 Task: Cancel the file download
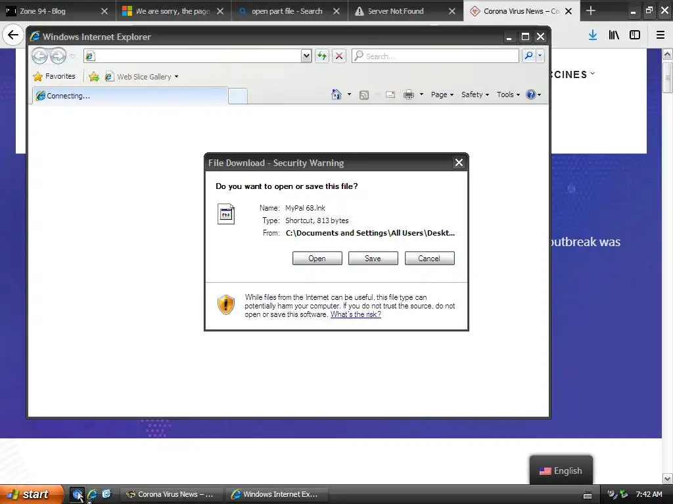tap(429, 259)
